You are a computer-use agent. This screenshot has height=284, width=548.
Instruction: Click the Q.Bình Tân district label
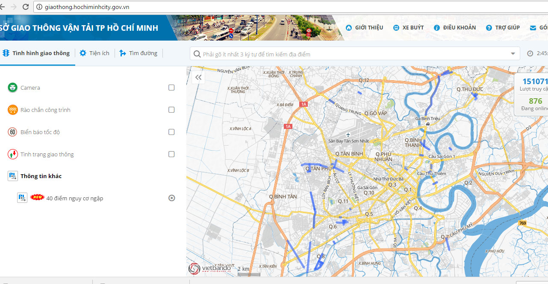283,196
